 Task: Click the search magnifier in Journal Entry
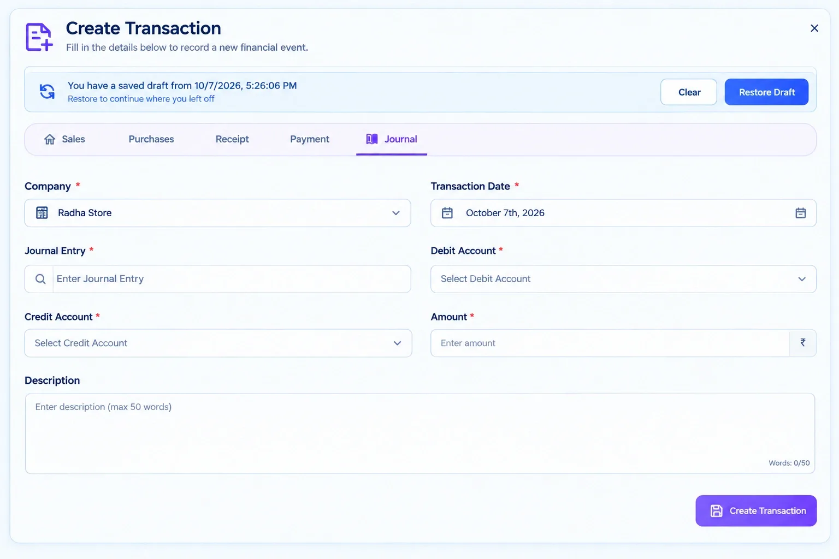pos(40,279)
